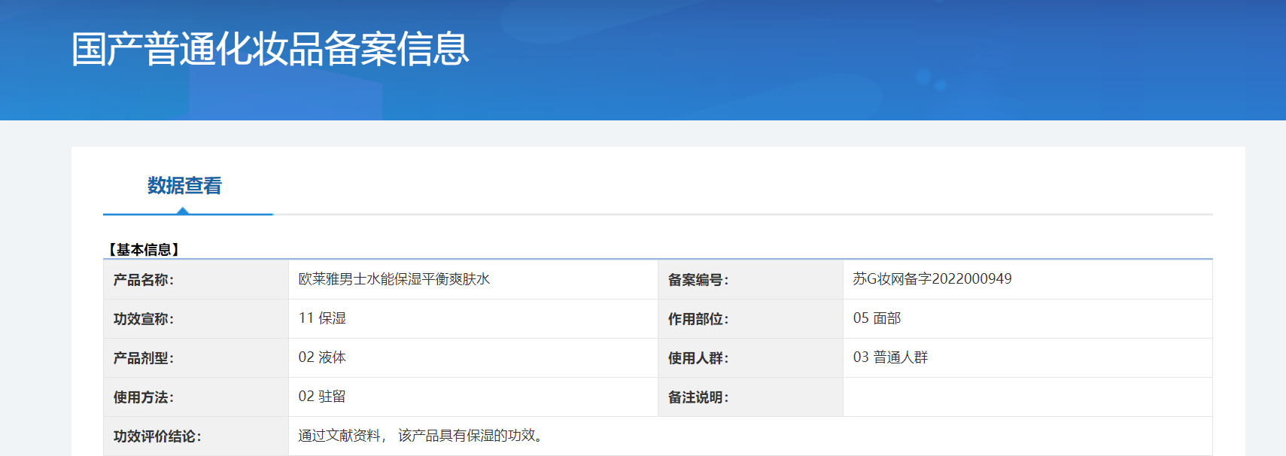Viewport: 1286px width, 456px height.
Task: Select product name 欧莱雅男士水能保湿平衡爽肤水
Action: (394, 279)
